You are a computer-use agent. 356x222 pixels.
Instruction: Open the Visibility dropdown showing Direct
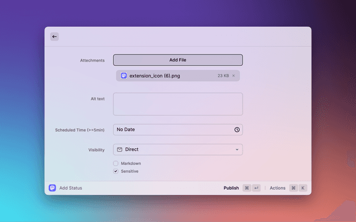(x=177, y=149)
